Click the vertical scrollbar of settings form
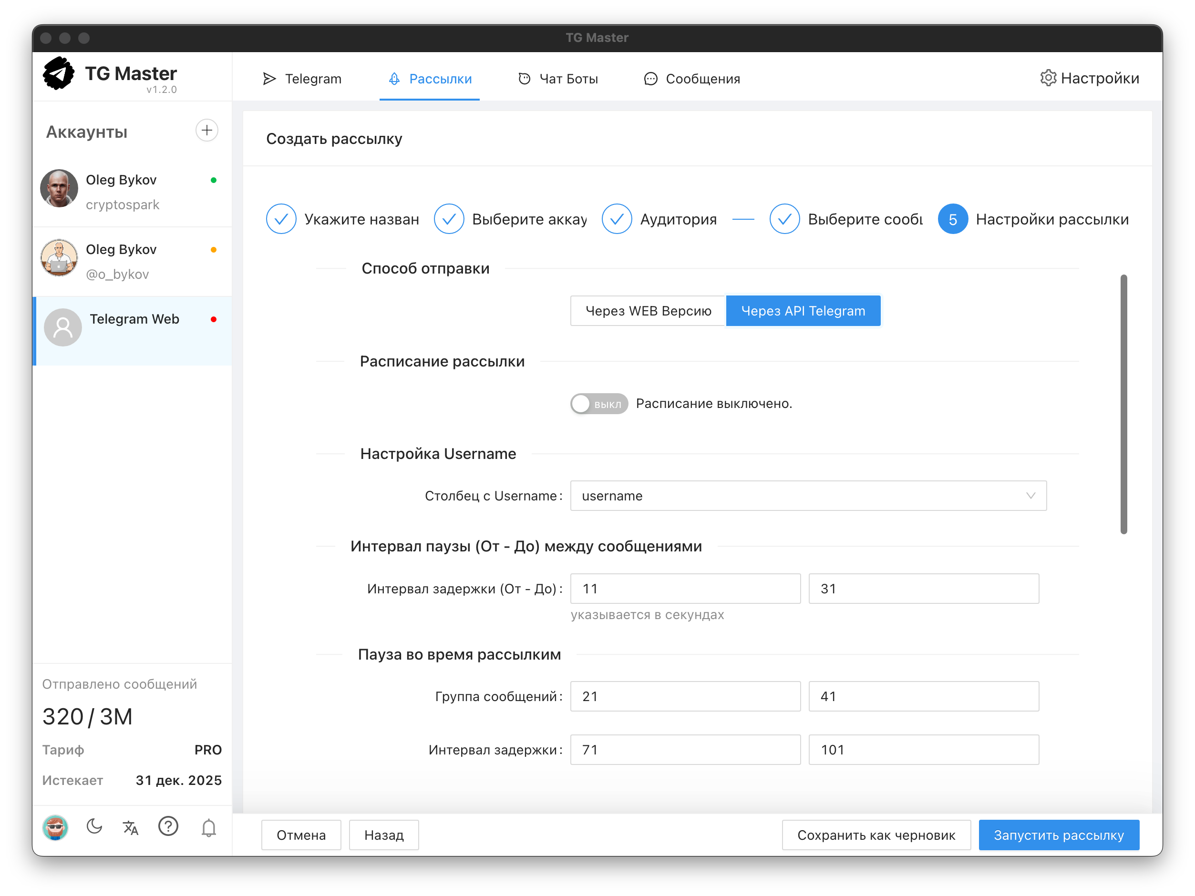 (1123, 404)
